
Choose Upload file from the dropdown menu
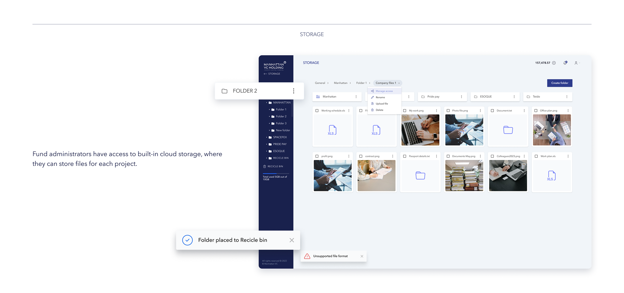(384, 104)
